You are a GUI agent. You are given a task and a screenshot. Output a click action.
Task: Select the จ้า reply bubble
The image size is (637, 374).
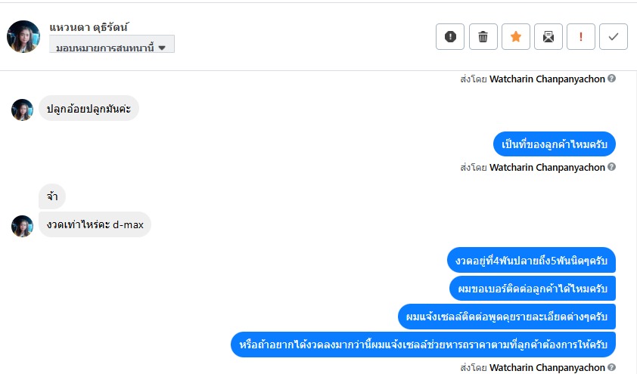coord(52,197)
